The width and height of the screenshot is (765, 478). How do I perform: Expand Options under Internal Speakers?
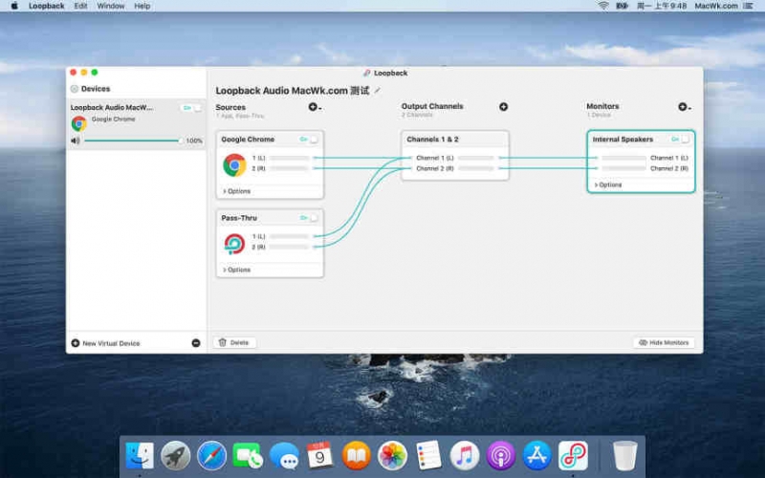point(607,185)
